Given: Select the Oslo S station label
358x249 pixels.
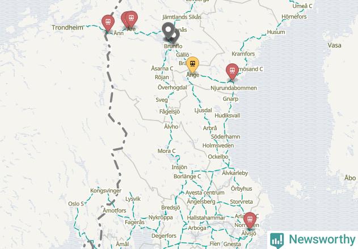Looking at the screenshot, I should point(76,204).
